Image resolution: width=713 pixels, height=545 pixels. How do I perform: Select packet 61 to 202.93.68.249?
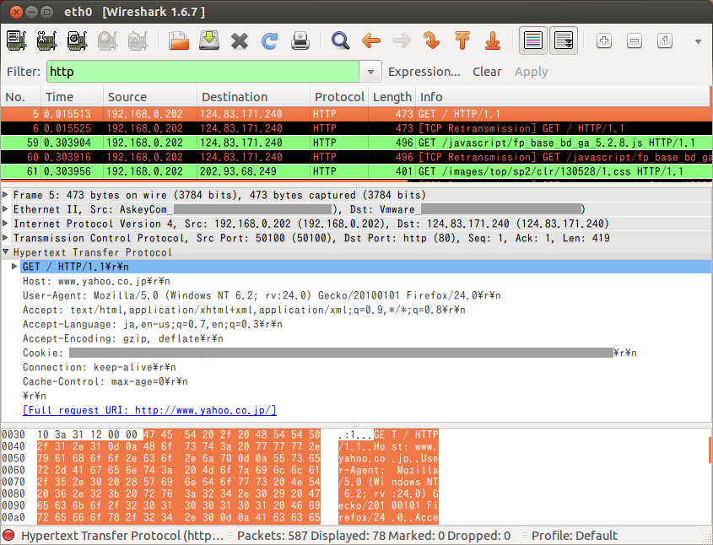pyautogui.click(x=356, y=171)
